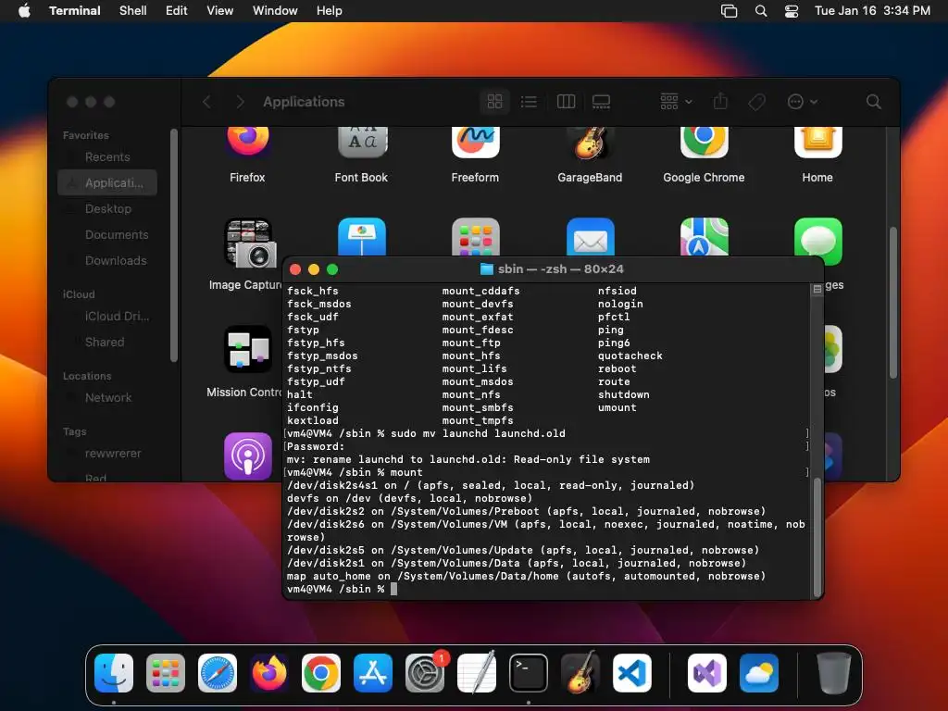Launch Freeform from Applications
The height and width of the screenshot is (711, 948).
tap(475, 142)
